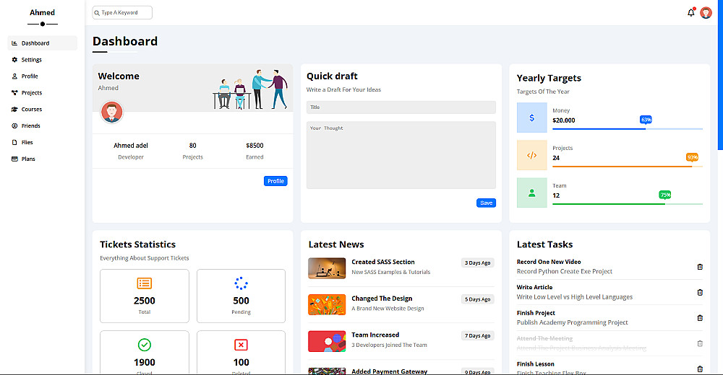Open the Team Increased thumbnail

[327, 341]
